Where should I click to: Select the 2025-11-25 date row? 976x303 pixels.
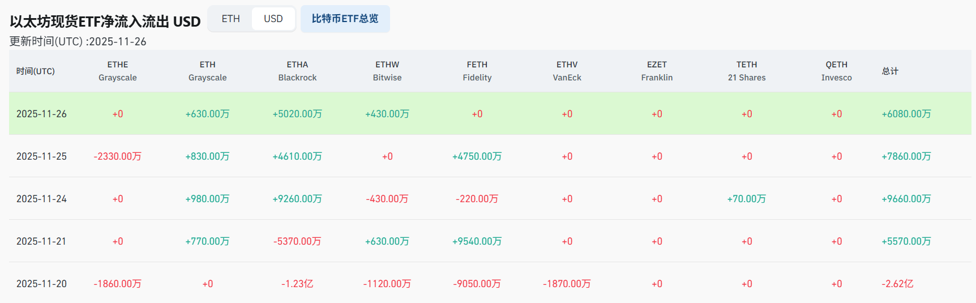pos(41,156)
